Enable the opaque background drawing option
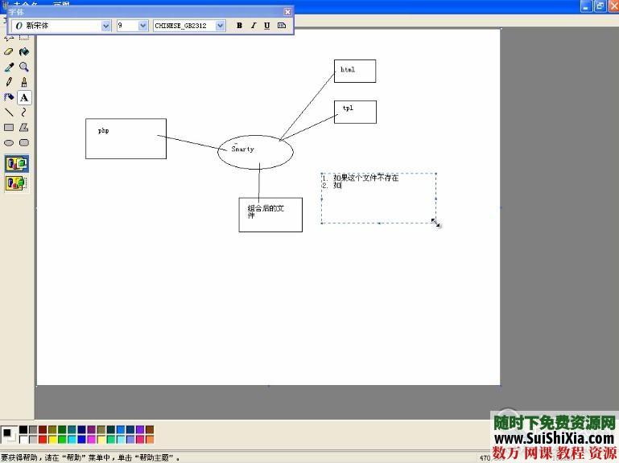 pyautogui.click(x=16, y=164)
